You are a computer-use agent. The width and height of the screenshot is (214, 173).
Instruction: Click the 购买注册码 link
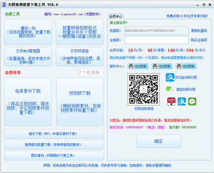[x=199, y=40]
